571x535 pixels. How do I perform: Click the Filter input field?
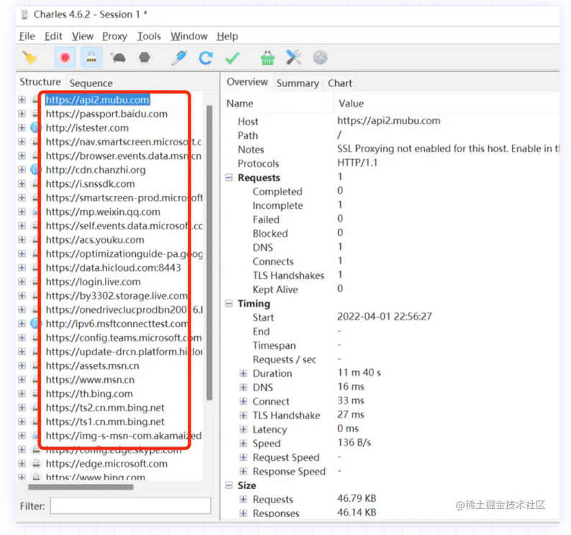pos(130,506)
